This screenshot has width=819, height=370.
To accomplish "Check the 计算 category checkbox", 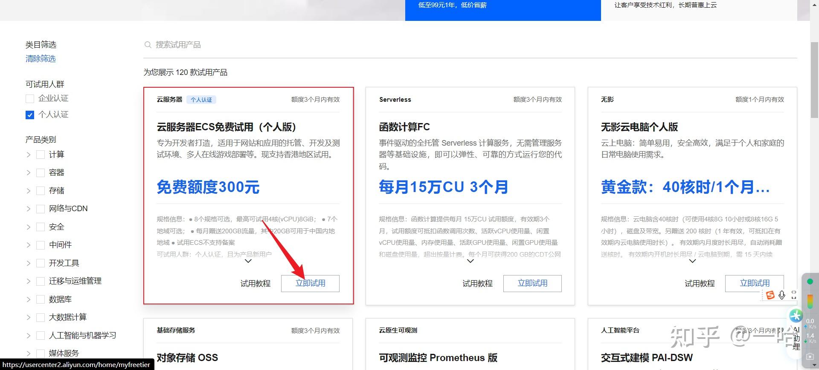I will (x=41, y=155).
